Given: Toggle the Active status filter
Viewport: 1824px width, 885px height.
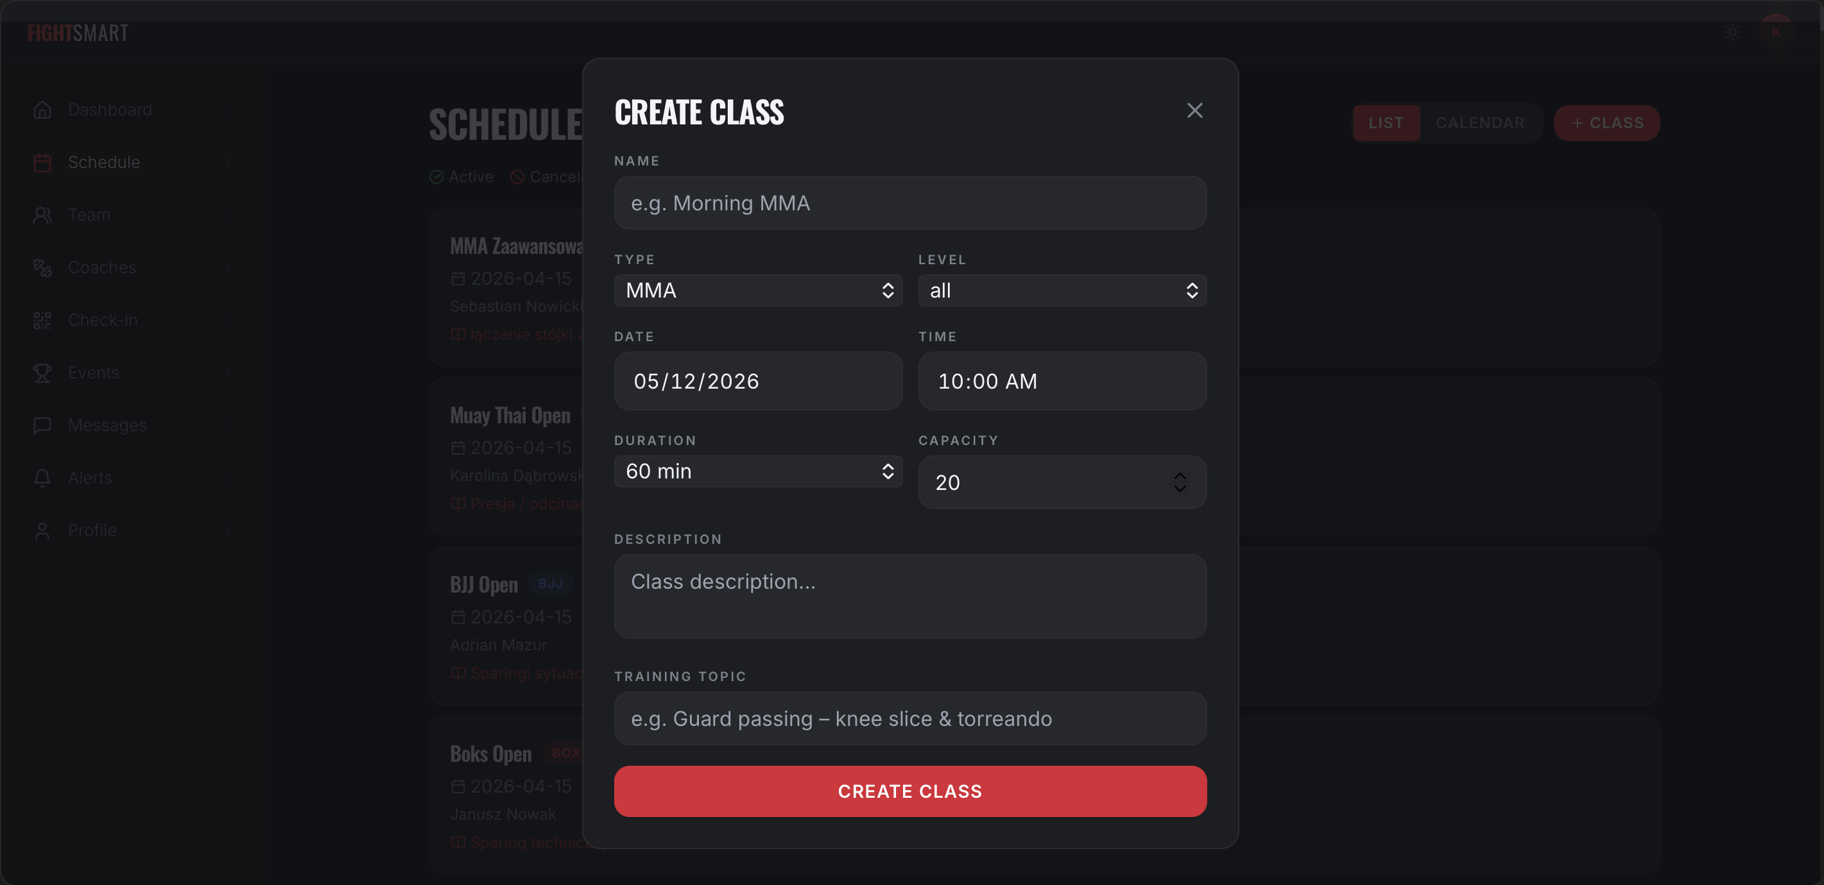Looking at the screenshot, I should (461, 177).
